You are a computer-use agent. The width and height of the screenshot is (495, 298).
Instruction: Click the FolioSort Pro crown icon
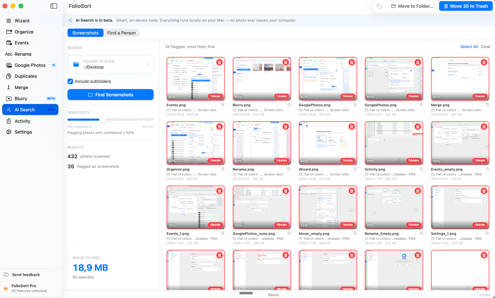pyautogui.click(x=6, y=288)
